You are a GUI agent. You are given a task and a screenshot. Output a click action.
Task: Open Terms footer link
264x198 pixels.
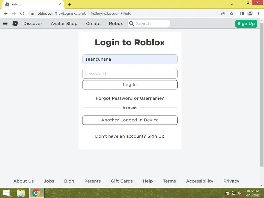coord(169,181)
